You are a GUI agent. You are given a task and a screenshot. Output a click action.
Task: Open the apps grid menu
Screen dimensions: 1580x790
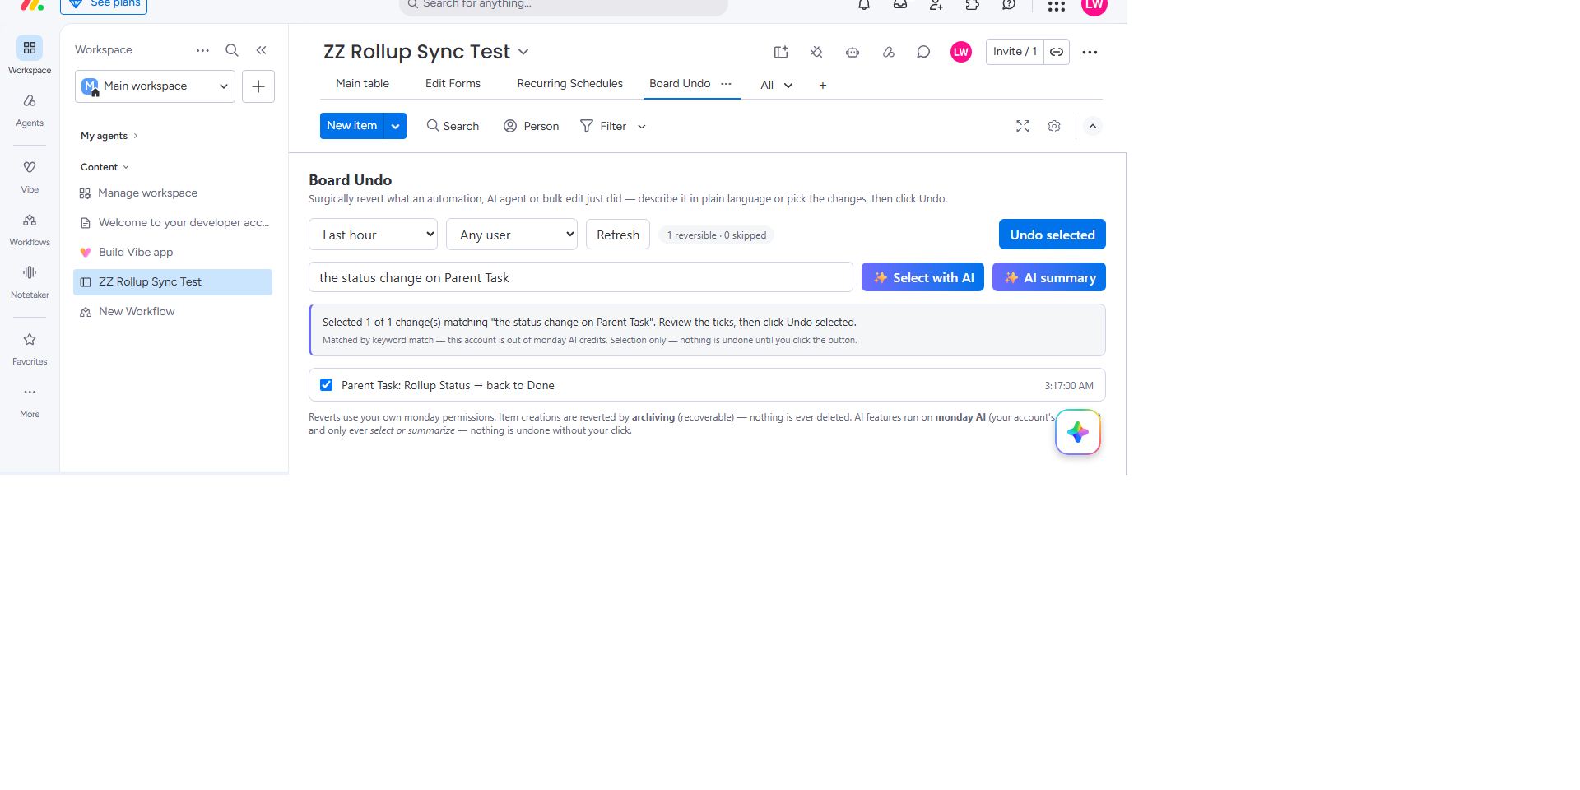point(1057,6)
